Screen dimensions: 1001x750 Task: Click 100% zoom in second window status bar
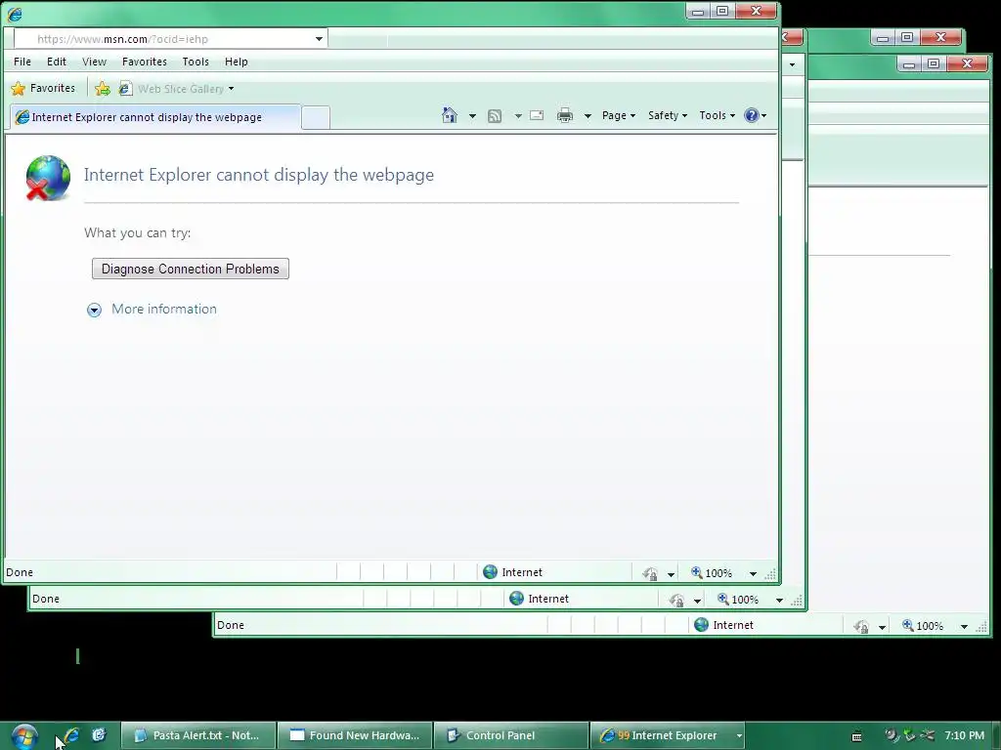tap(738, 600)
